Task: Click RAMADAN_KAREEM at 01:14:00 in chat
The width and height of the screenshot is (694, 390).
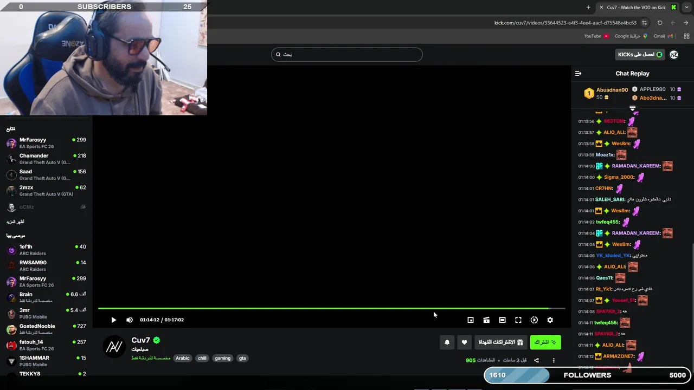Action: [x=636, y=166]
